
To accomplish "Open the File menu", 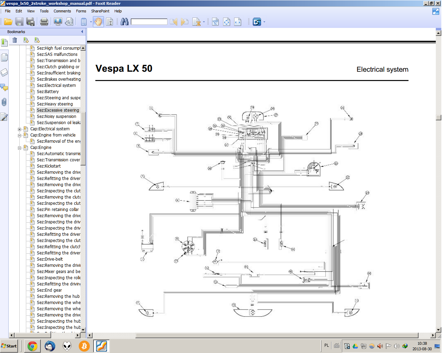I will 8,11.
